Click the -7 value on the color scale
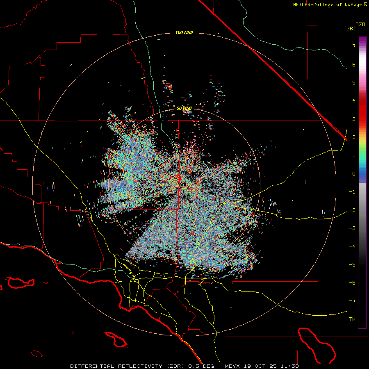This screenshot has height=369, width=369. pyautogui.click(x=352, y=301)
